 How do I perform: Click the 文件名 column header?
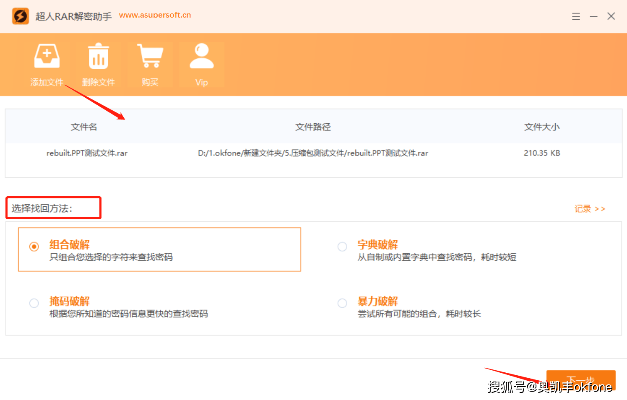point(84,127)
